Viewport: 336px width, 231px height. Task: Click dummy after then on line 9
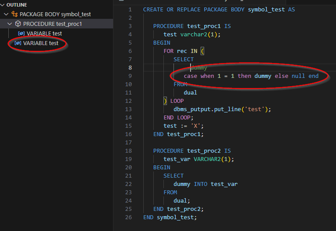263,76
